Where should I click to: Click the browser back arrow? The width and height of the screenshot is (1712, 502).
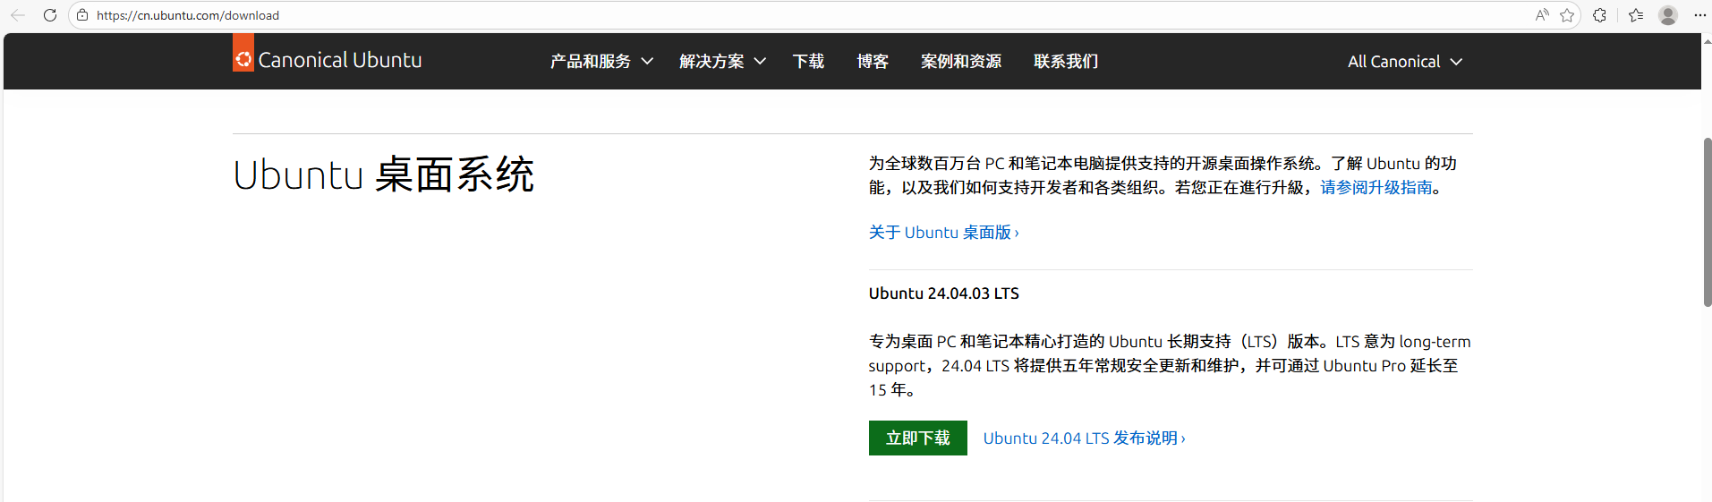[x=18, y=15]
